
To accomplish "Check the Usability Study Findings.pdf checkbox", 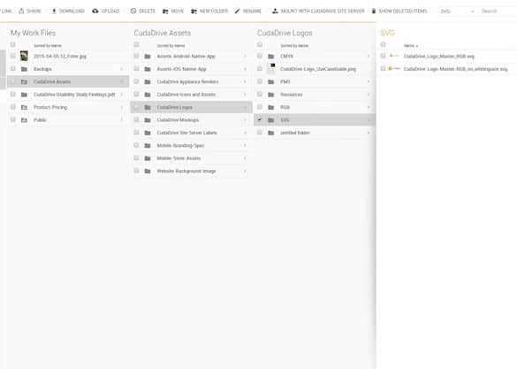I will 13,95.
